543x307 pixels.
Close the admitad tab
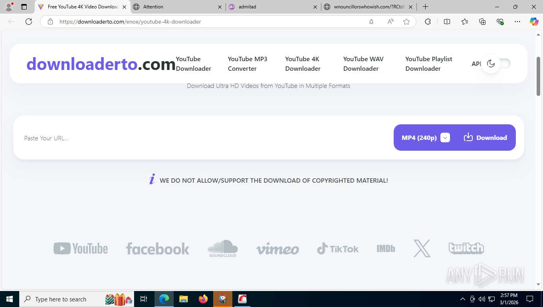pos(315,7)
